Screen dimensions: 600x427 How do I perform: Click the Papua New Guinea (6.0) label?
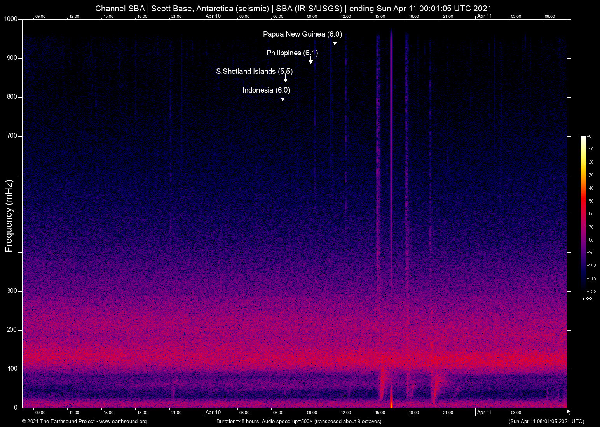coord(302,34)
